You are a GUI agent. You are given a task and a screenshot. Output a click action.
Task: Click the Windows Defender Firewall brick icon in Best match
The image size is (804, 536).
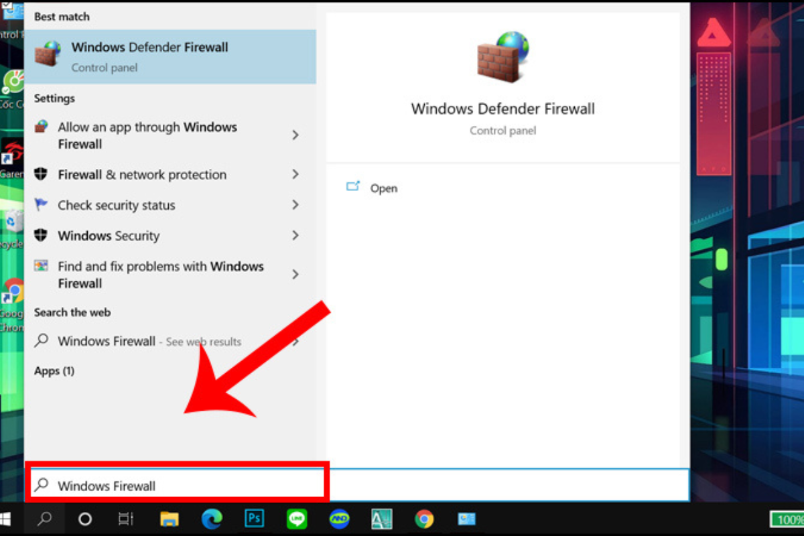coord(48,52)
